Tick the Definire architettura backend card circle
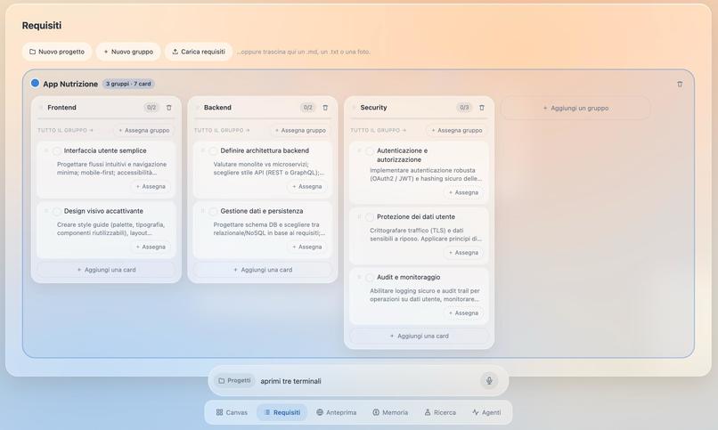 pos(214,151)
